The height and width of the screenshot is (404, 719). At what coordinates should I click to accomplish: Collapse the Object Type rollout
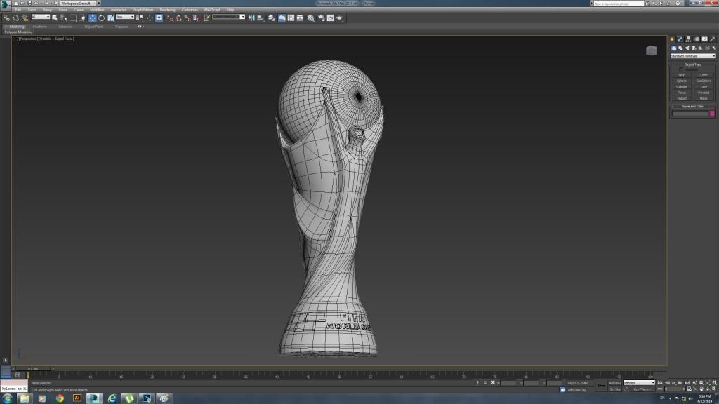click(692, 65)
